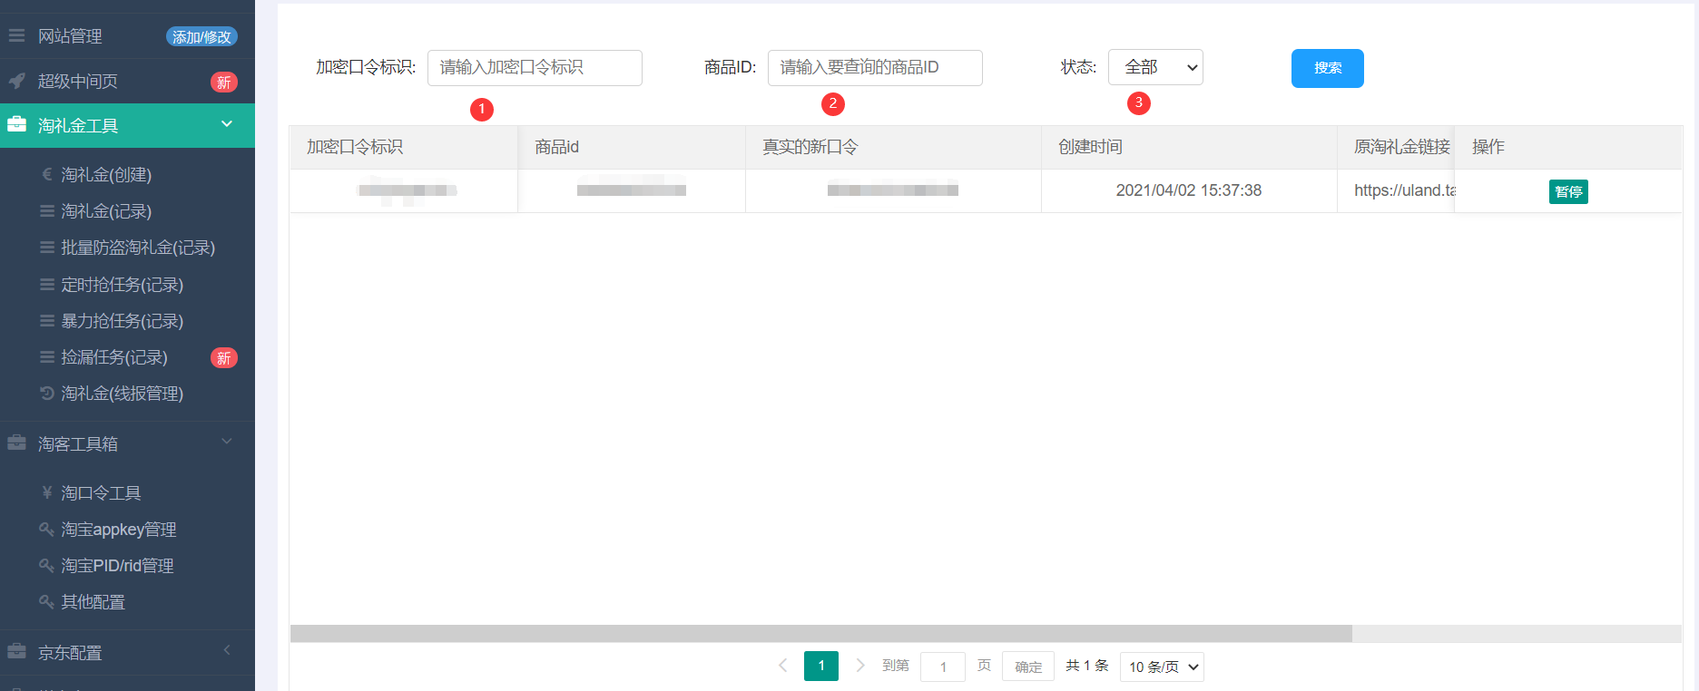Open 网站管理 menu
Viewport: 1699px width, 691px height.
pyautogui.click(x=70, y=36)
